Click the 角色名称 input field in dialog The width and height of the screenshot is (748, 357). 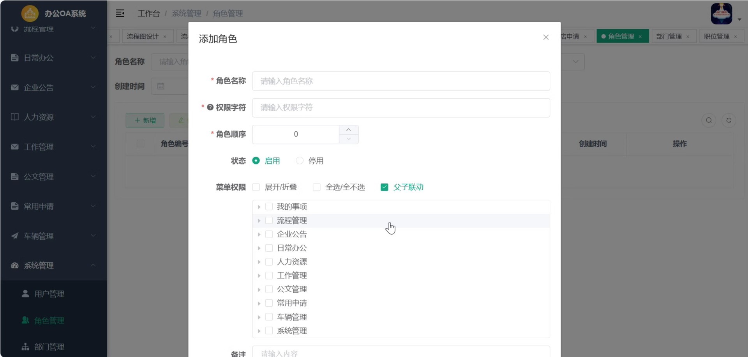(401, 81)
